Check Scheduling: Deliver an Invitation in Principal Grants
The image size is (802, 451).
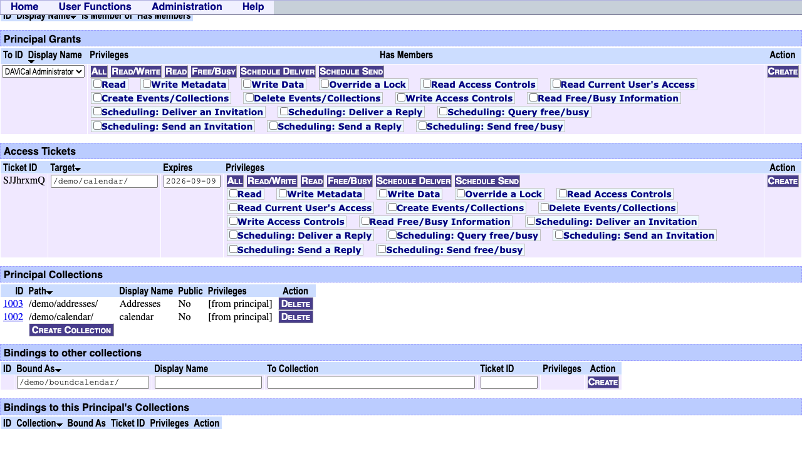[x=97, y=111]
